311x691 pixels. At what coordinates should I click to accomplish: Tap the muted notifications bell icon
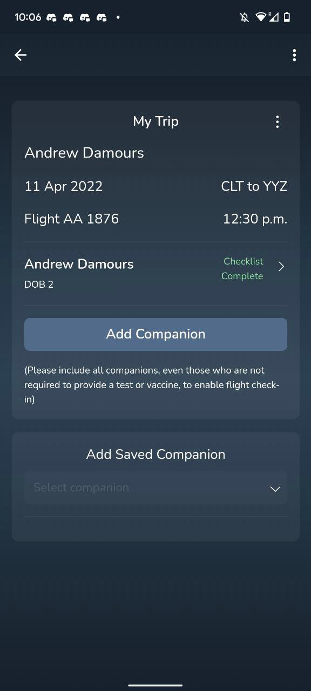(244, 17)
